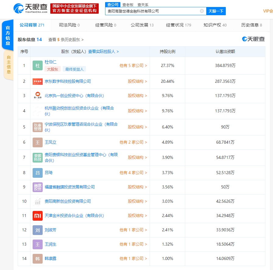The image size is (273, 270).
Task: Select the 查老板 search tab
Action: 128,5
